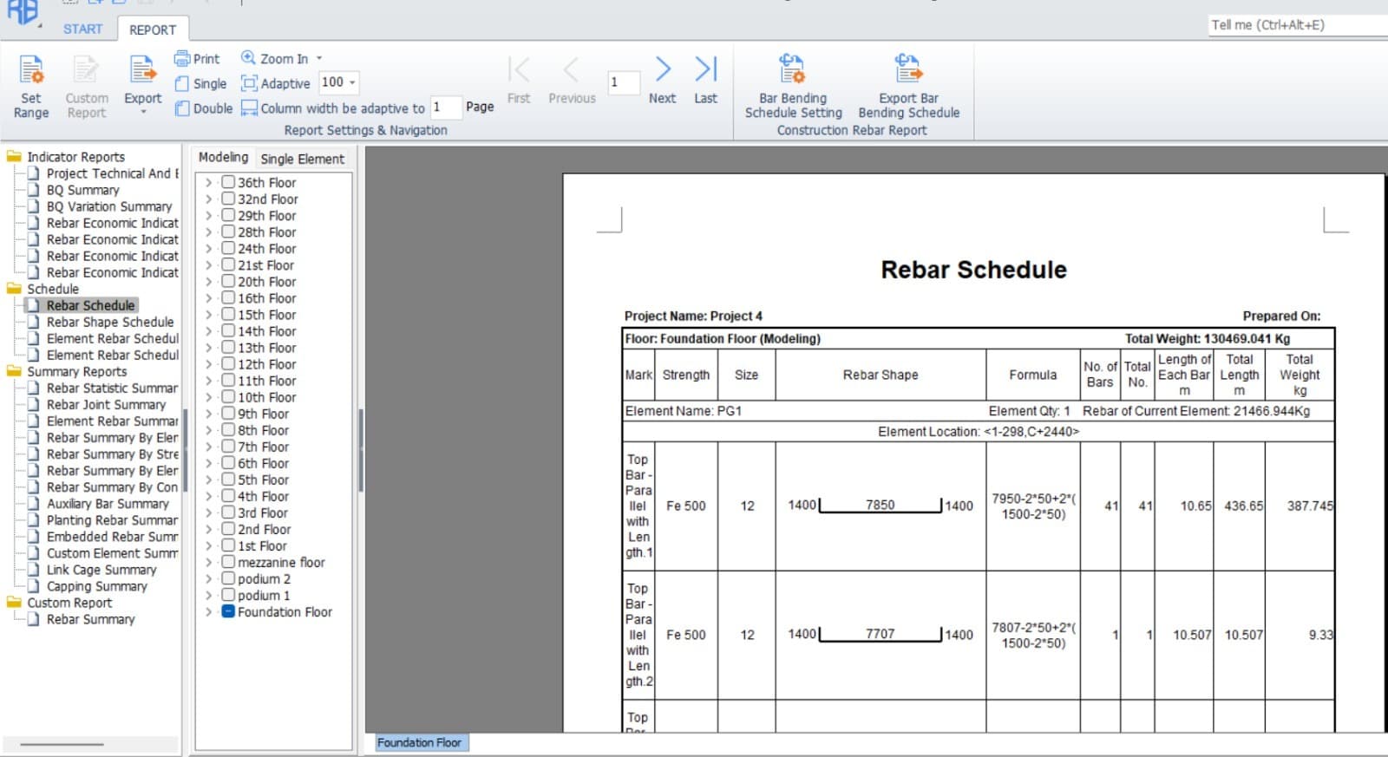Collapse the Summary Reports folder
This screenshot has height=757, width=1388.
pyautogui.click(x=14, y=371)
